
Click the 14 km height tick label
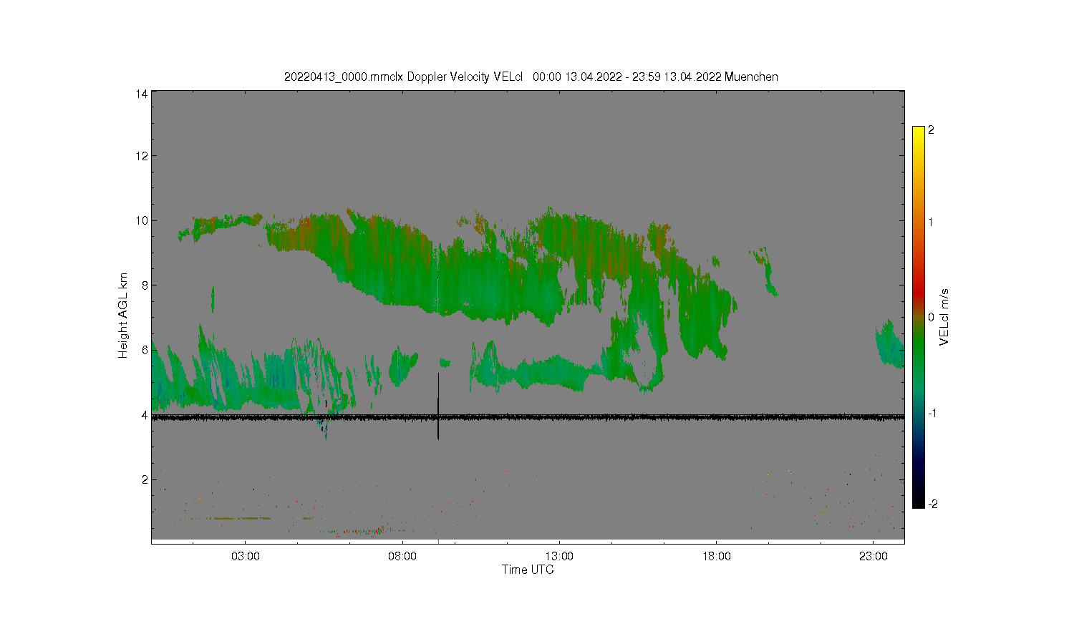[x=142, y=94]
